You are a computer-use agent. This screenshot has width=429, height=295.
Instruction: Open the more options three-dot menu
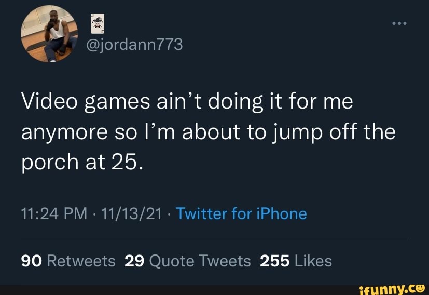coord(399,23)
